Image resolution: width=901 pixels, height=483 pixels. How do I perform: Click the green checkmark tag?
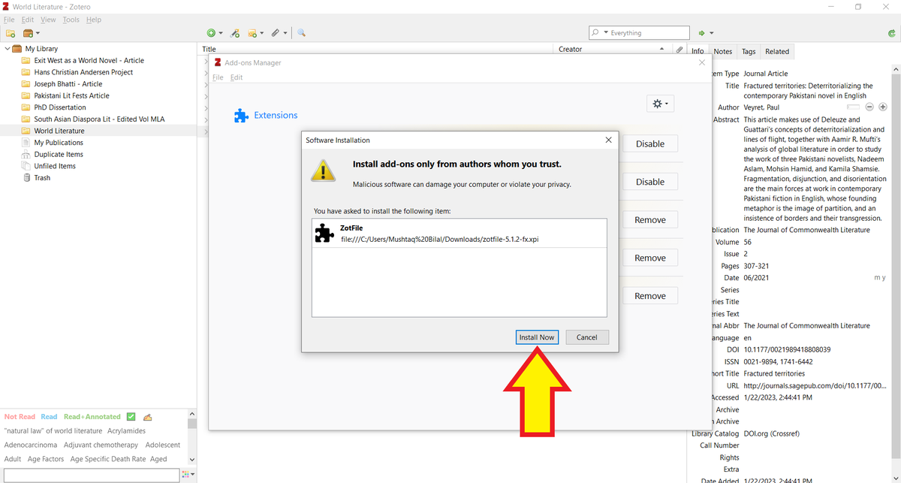(131, 417)
